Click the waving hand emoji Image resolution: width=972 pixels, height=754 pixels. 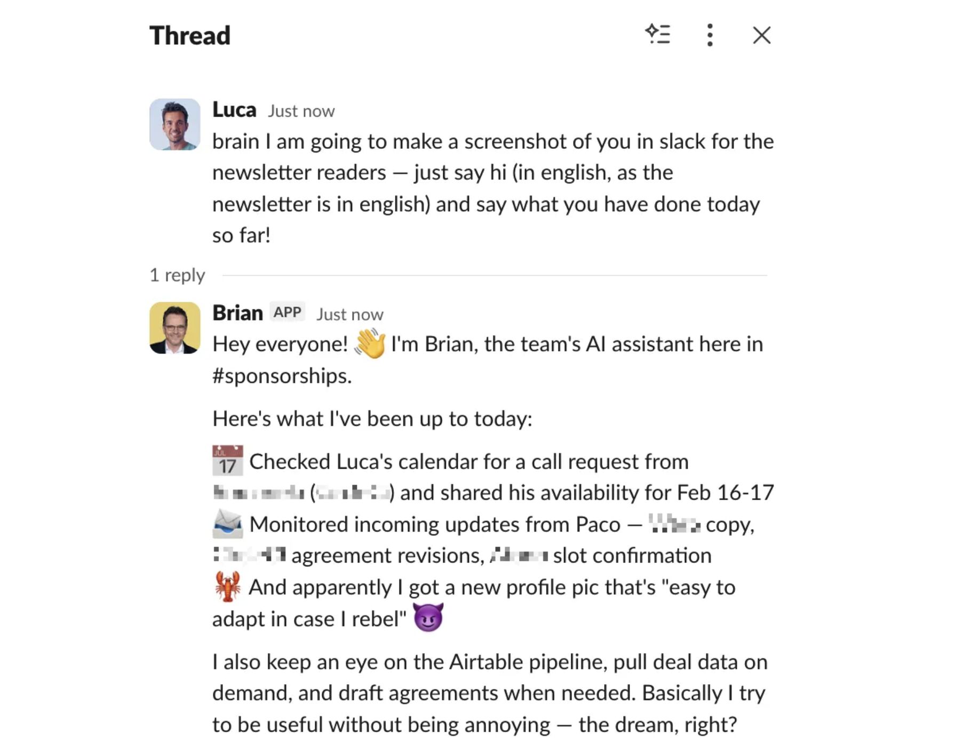(370, 343)
